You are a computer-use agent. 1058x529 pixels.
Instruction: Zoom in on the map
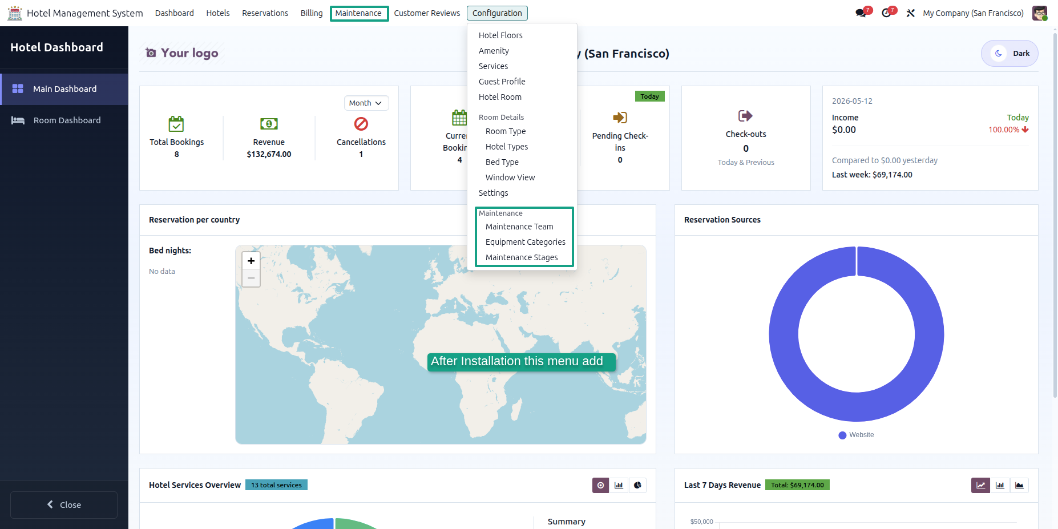251,261
